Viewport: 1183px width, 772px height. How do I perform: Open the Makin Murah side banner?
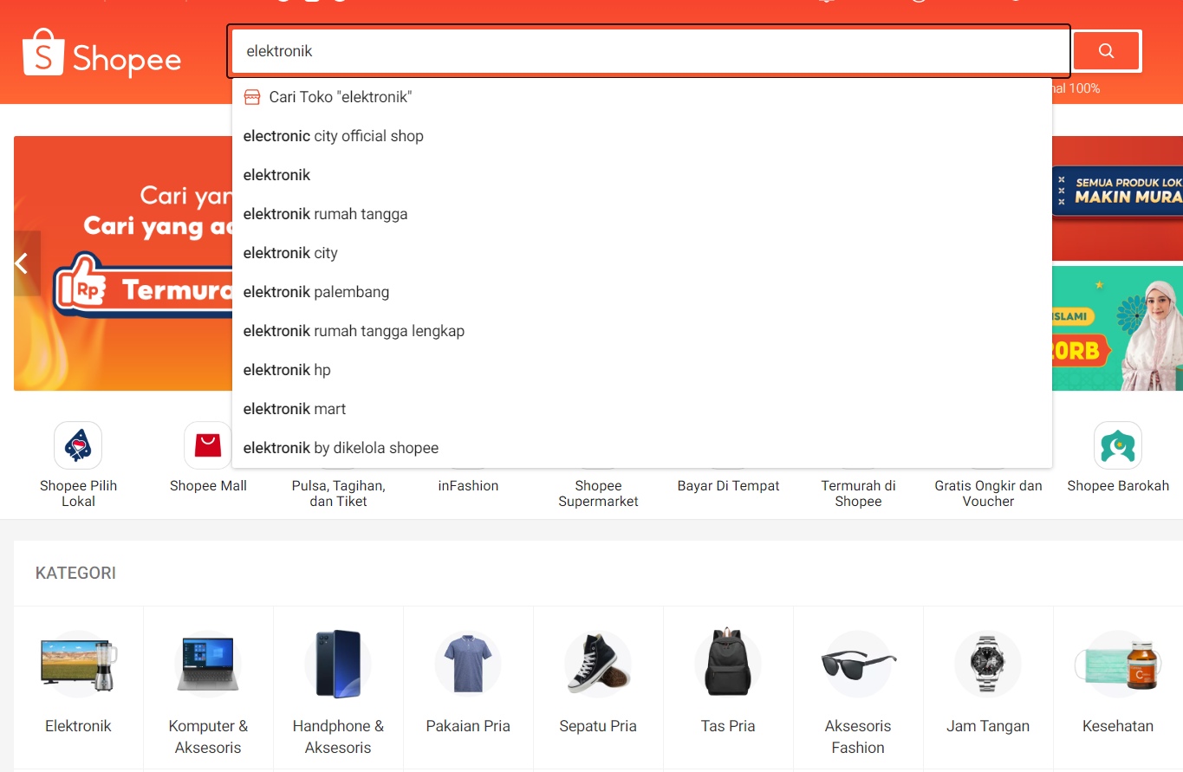click(1117, 198)
